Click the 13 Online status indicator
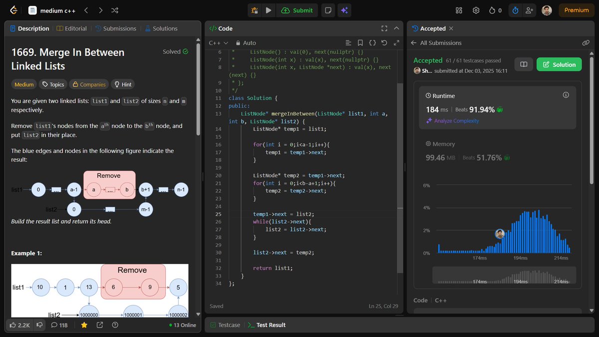This screenshot has width=599, height=337. [x=183, y=325]
